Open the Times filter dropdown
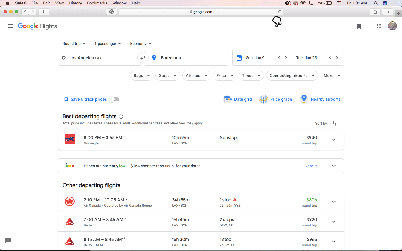Viewport: 402px width, 251px height. [251, 76]
